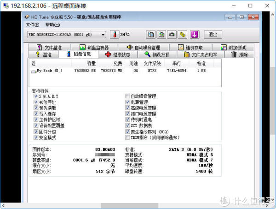
Task: Click the 串行 column header
Action: click(177, 63)
